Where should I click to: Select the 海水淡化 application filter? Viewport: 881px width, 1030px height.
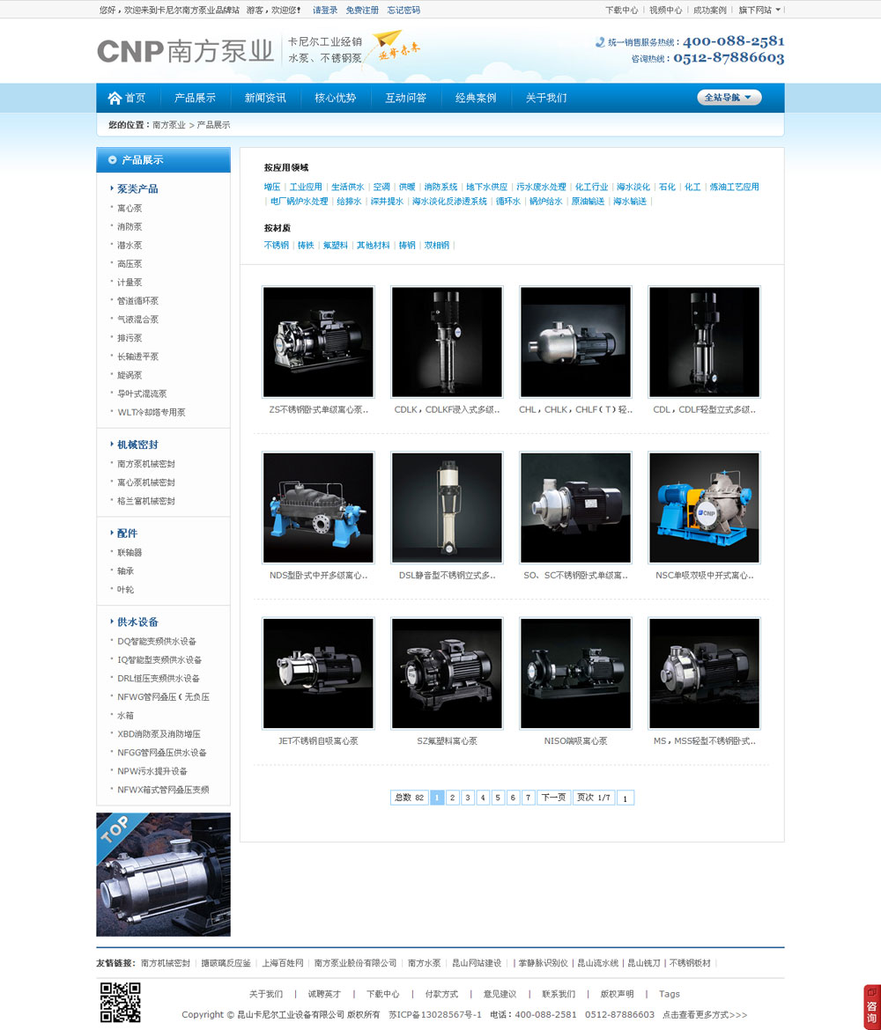pyautogui.click(x=633, y=187)
